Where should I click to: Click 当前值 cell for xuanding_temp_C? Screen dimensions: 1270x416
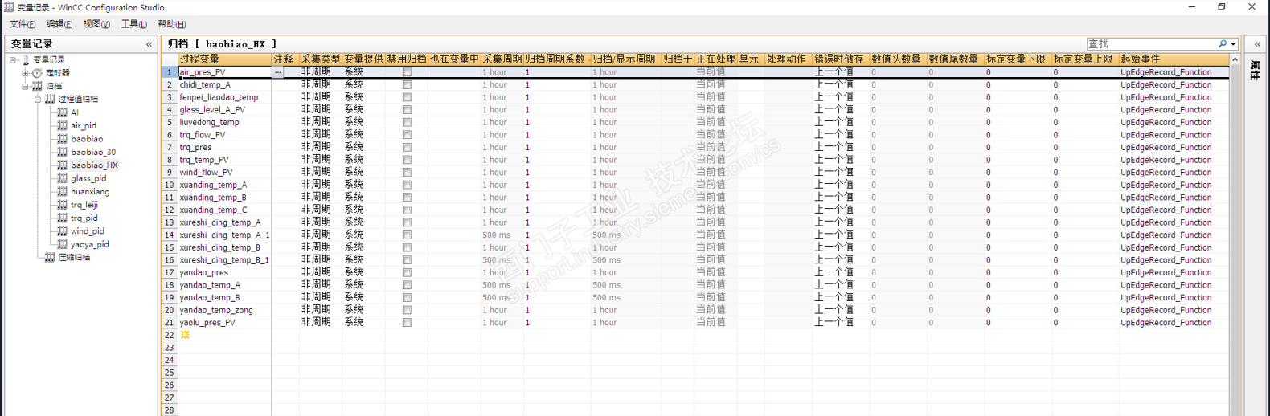pos(716,210)
